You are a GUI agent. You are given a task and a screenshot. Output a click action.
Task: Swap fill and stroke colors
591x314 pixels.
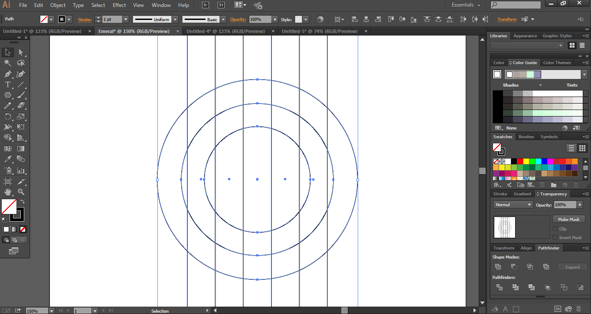click(x=23, y=202)
